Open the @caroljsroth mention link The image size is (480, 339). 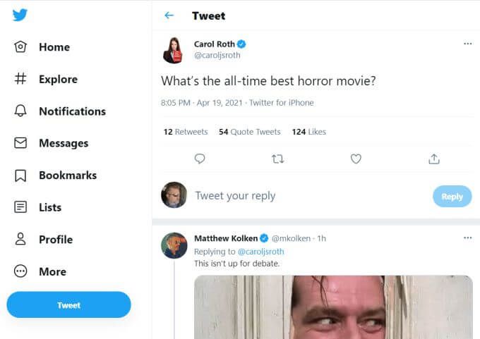260,252
